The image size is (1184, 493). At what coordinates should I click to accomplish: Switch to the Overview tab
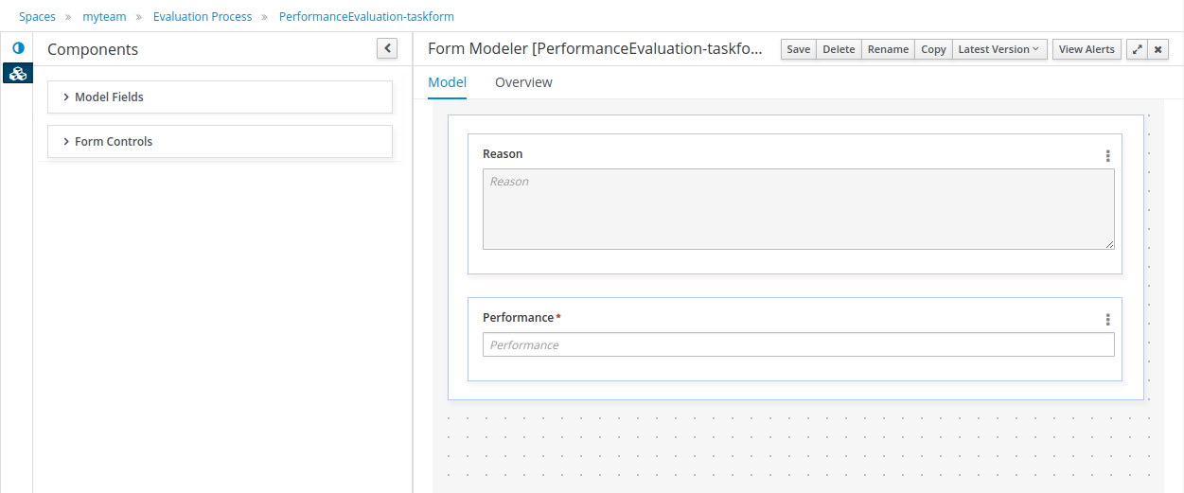point(523,82)
